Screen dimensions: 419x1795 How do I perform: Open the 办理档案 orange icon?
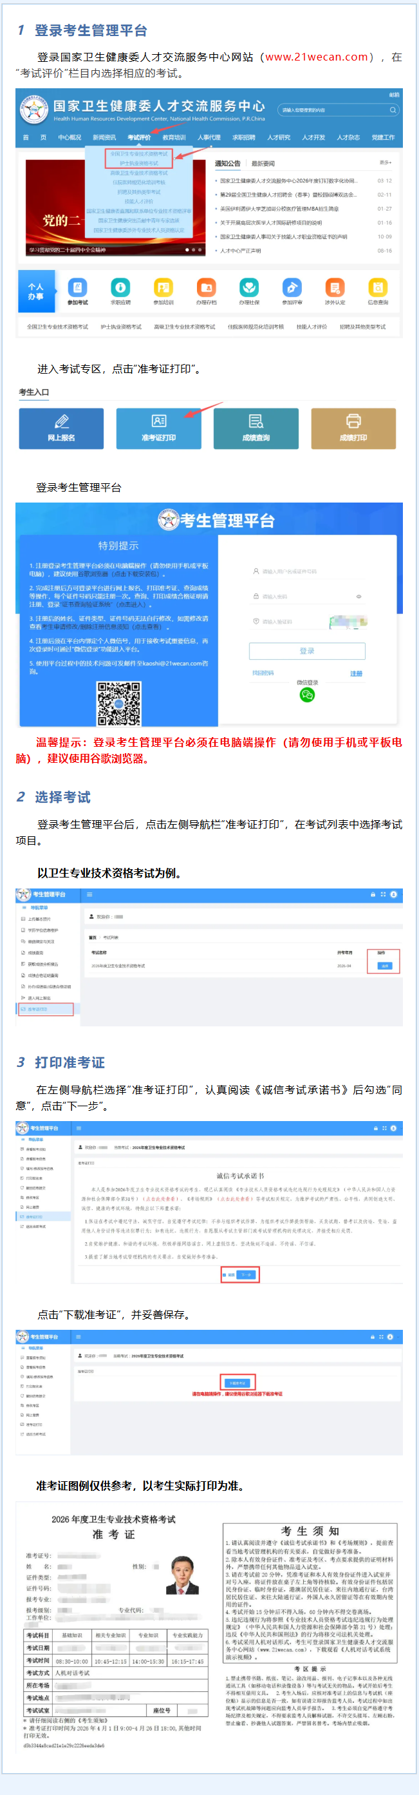click(x=206, y=287)
